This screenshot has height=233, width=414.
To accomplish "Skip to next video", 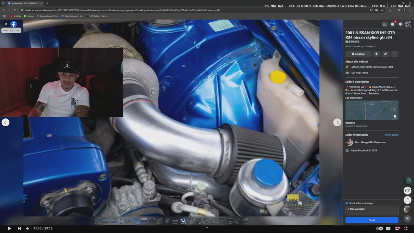I will pos(19,228).
